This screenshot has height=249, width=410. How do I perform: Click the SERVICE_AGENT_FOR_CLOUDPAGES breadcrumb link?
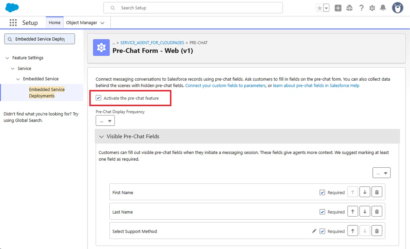152,43
